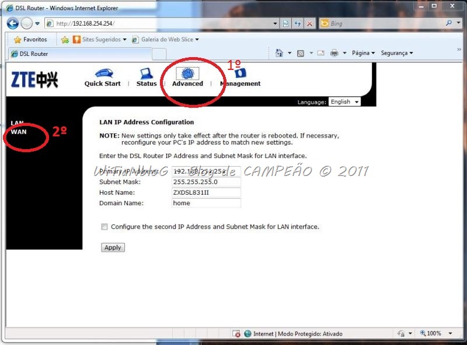Click the Home page icon
Image resolution: width=467 pixels, height=345 pixels.
coord(279,53)
